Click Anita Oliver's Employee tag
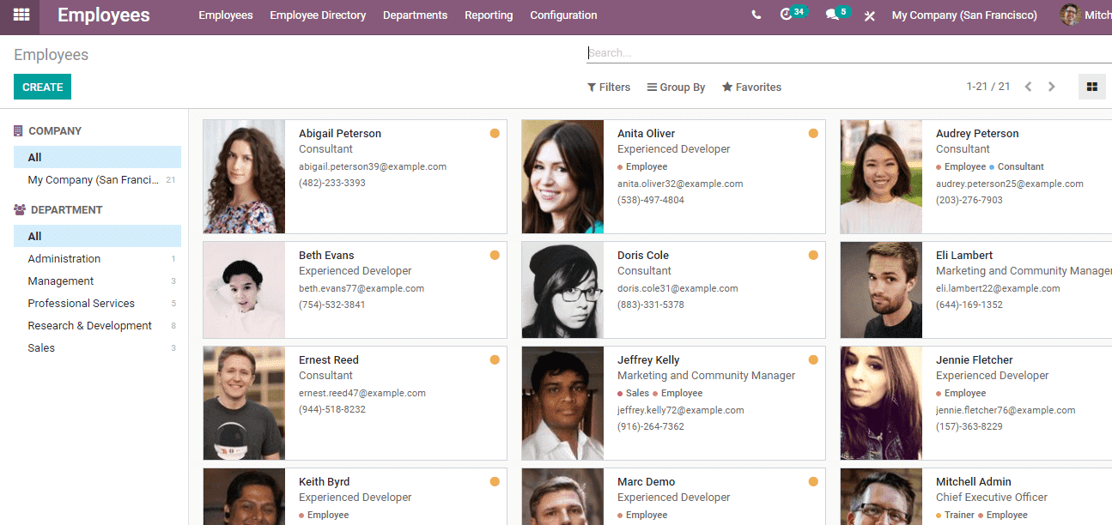This screenshot has height=525, width=1112. click(642, 166)
